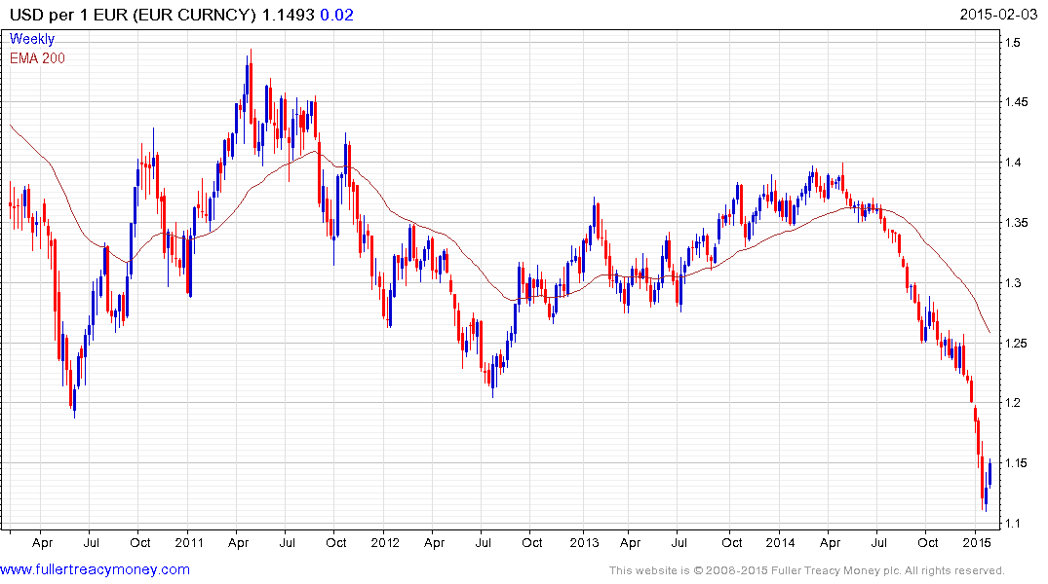Click the copyright notice text
The height and width of the screenshot is (584, 1048).
click(807, 570)
